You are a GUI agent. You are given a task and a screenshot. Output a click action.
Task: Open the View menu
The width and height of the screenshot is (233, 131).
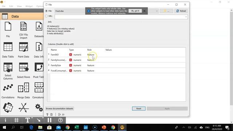click(x=19, y=6)
